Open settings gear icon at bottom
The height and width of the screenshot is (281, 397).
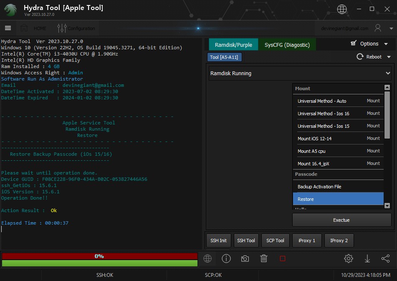pos(349,259)
